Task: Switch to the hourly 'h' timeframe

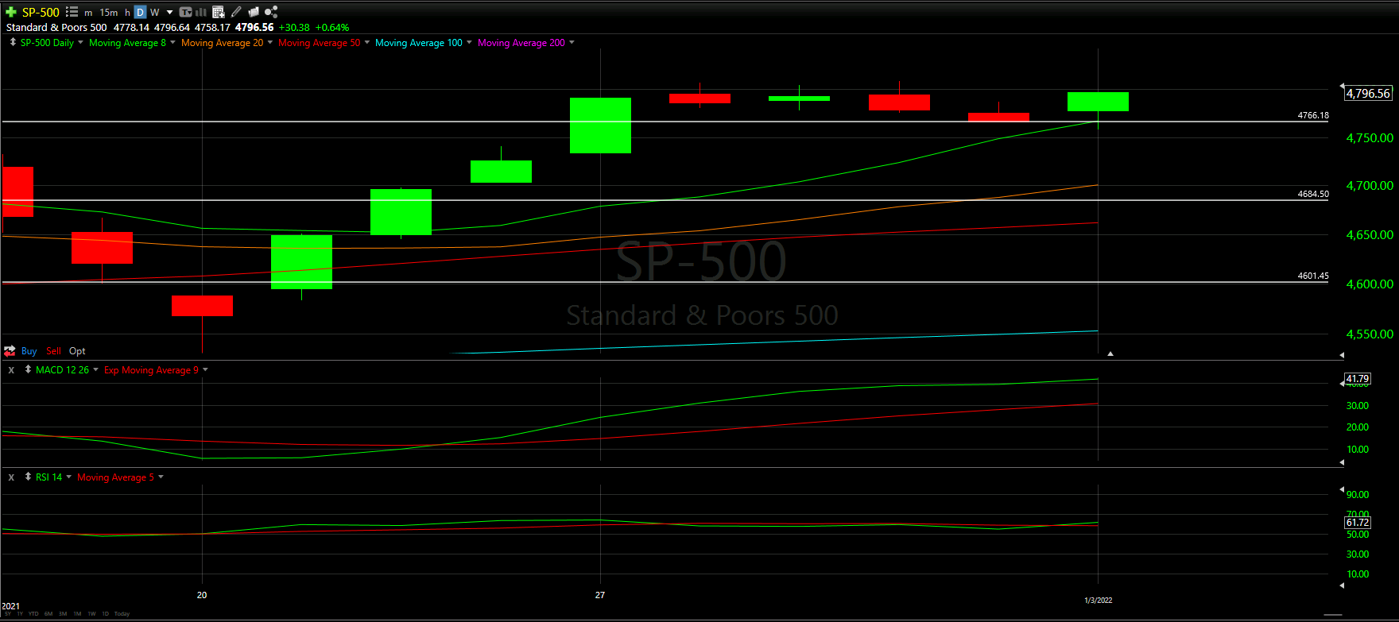Action: click(x=127, y=13)
